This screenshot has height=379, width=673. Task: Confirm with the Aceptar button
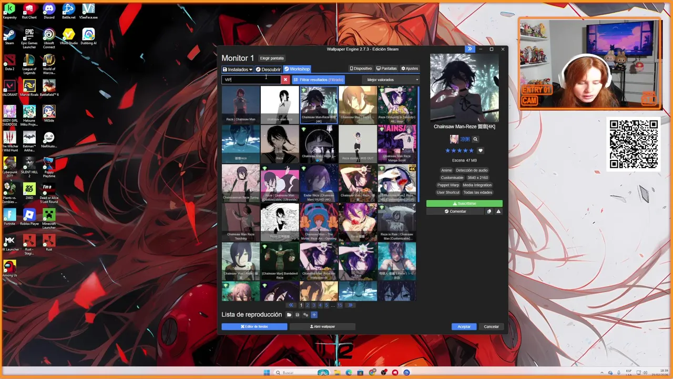pyautogui.click(x=464, y=327)
